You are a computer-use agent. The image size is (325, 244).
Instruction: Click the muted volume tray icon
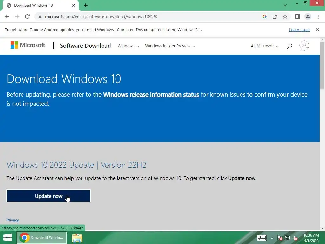pos(295,238)
